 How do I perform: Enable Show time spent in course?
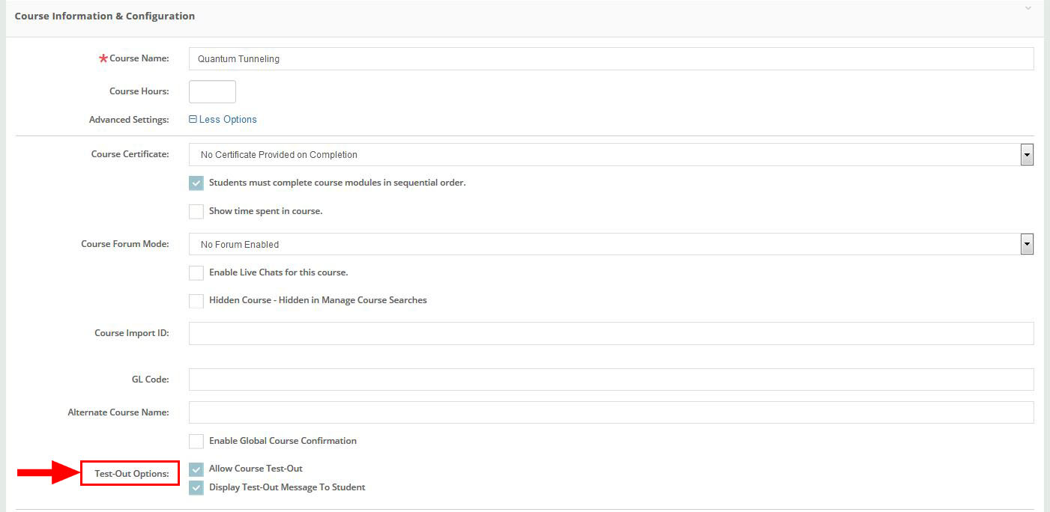point(196,212)
